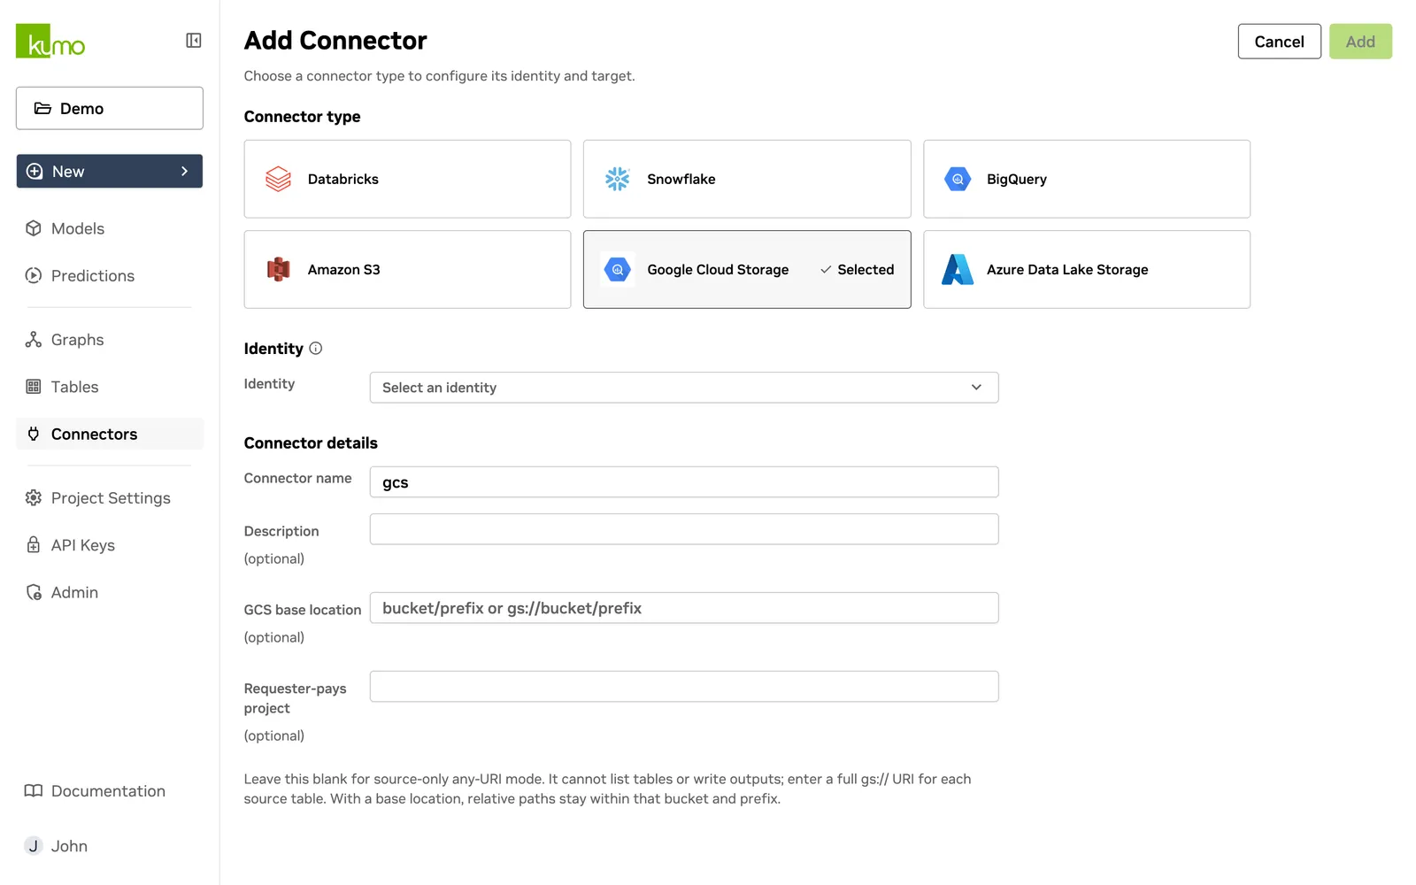1416x885 pixels.
Task: Collapse the sidebar panel icon
Action: (x=194, y=41)
